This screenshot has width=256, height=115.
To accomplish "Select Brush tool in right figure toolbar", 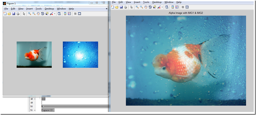I will [x=159, y=7].
